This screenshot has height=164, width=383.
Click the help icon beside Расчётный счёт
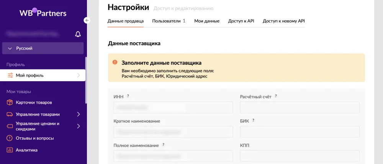coord(276,96)
